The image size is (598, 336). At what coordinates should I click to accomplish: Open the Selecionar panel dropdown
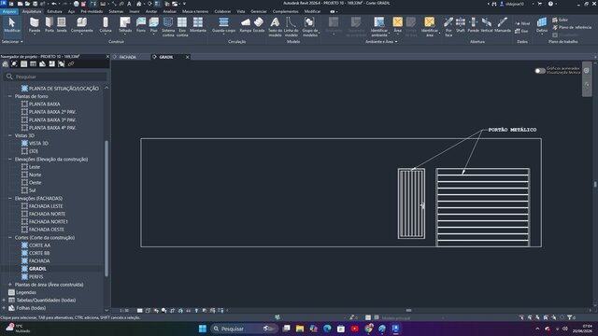click(x=12, y=41)
